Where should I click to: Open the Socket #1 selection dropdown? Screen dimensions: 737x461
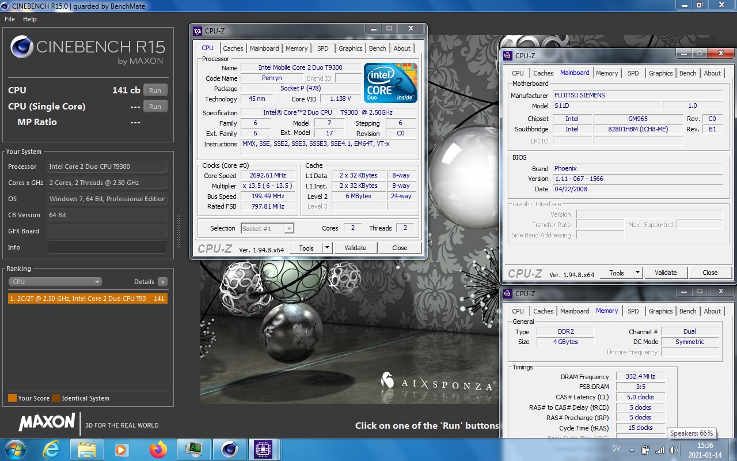(268, 229)
